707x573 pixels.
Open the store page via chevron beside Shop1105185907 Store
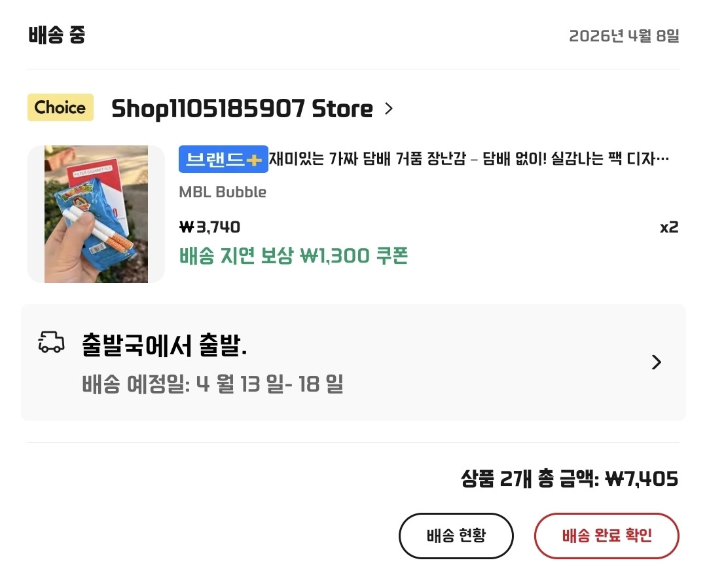(x=389, y=109)
